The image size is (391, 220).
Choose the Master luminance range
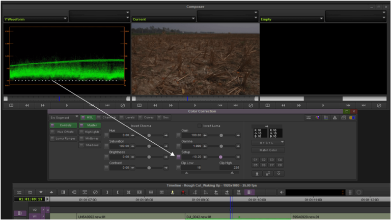(90, 125)
